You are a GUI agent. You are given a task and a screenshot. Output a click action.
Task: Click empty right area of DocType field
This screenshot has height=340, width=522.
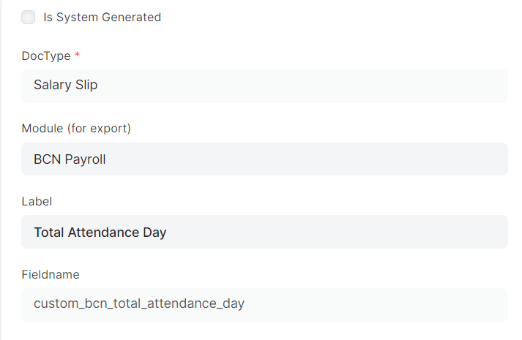(x=366, y=86)
